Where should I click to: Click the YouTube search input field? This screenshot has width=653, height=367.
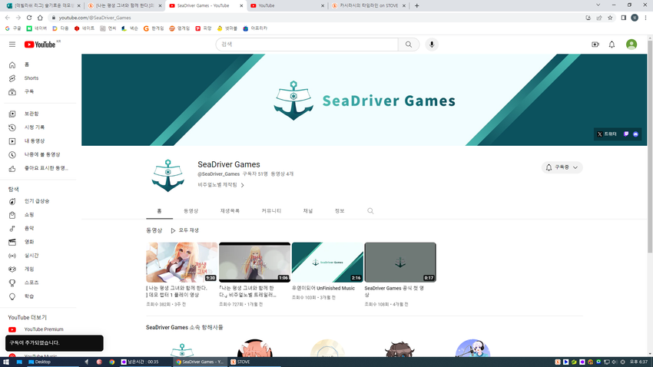click(307, 45)
